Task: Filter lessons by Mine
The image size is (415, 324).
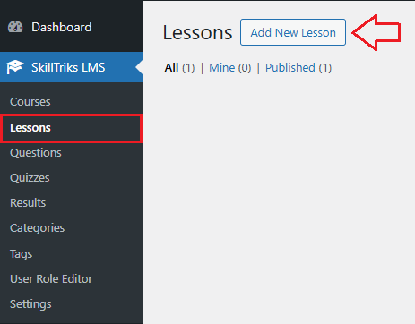Action: [229, 68]
